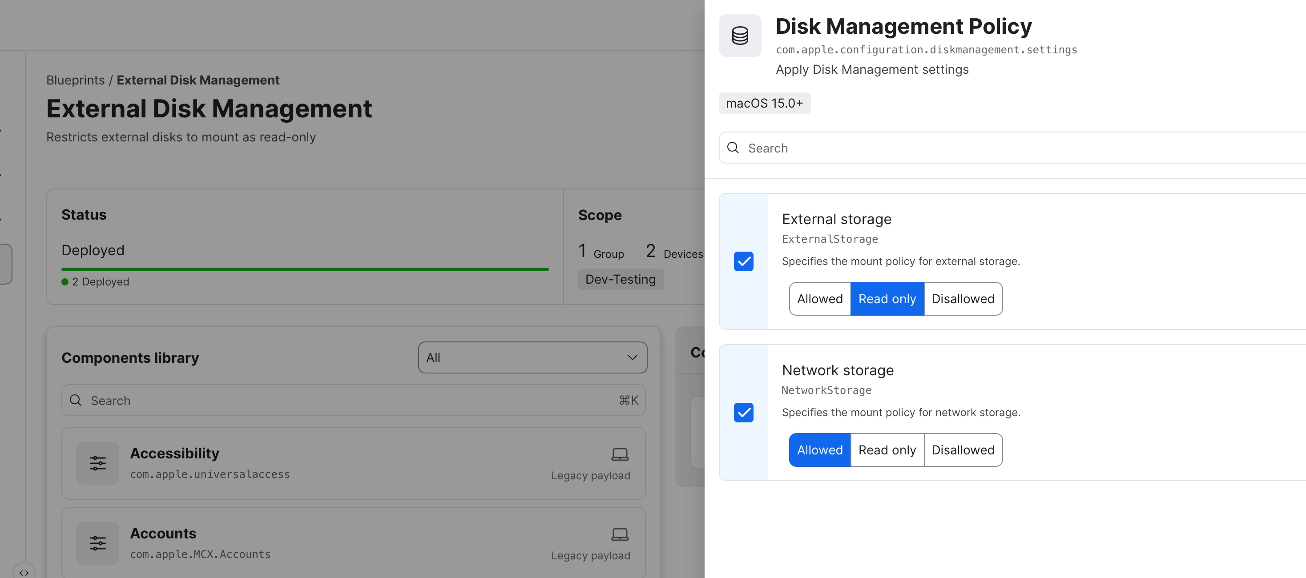Go to Blueprints breadcrumb link
This screenshot has height=578, width=1306.
point(75,80)
